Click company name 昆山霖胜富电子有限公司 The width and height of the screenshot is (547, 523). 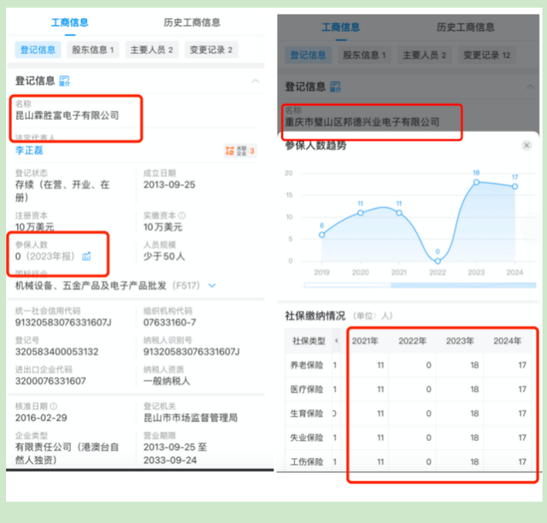tap(67, 116)
